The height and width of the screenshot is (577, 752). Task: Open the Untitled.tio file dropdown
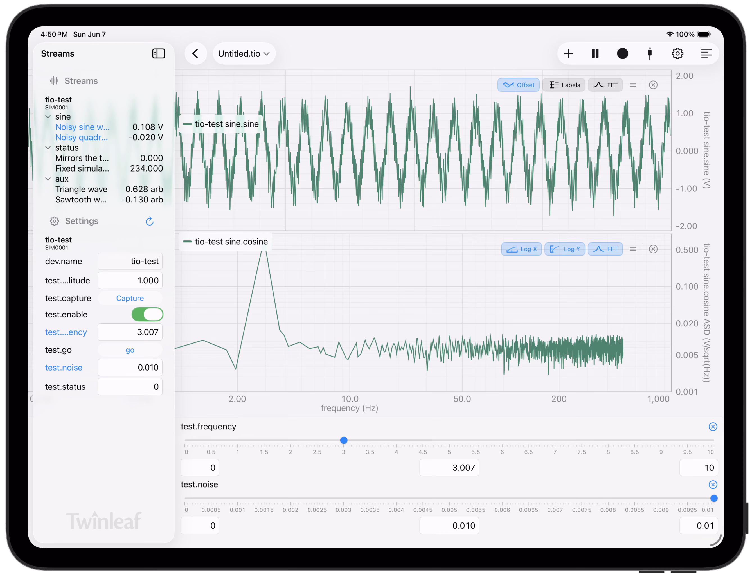tap(244, 54)
